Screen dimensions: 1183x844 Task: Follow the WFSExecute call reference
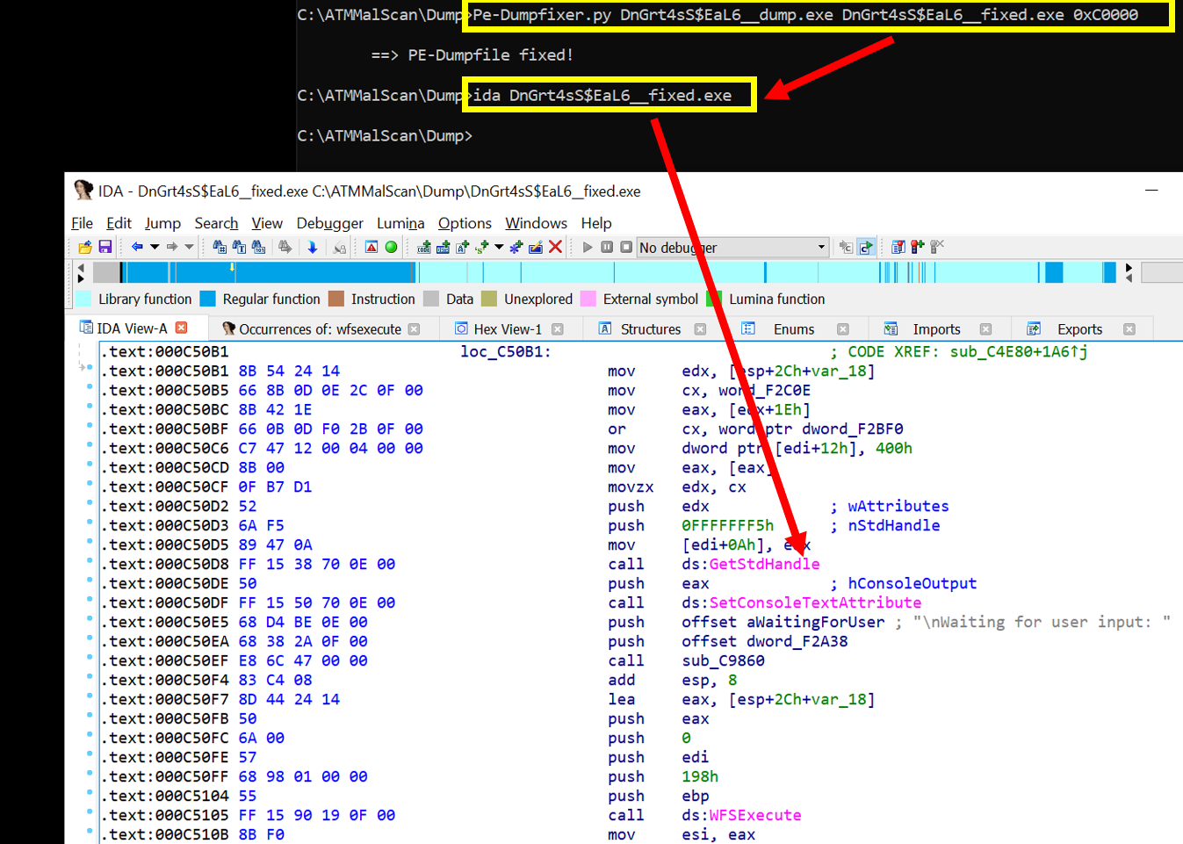point(754,815)
